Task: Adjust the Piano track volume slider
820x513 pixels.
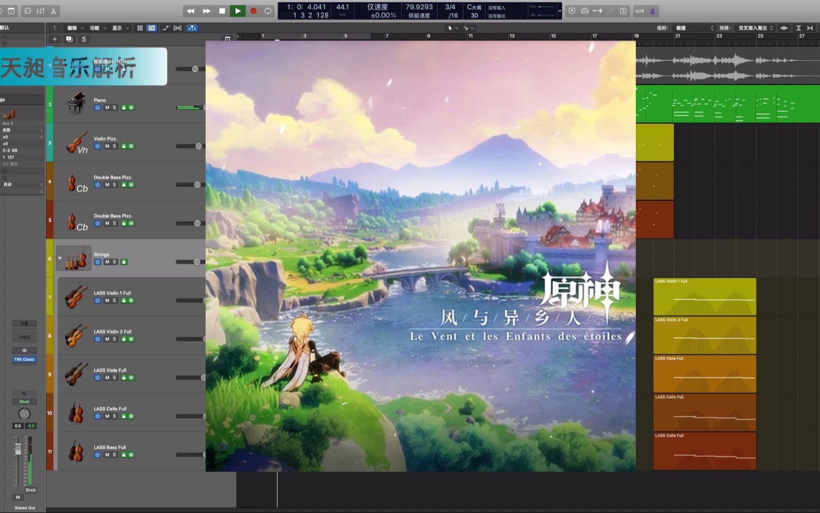Action: pyautogui.click(x=191, y=108)
